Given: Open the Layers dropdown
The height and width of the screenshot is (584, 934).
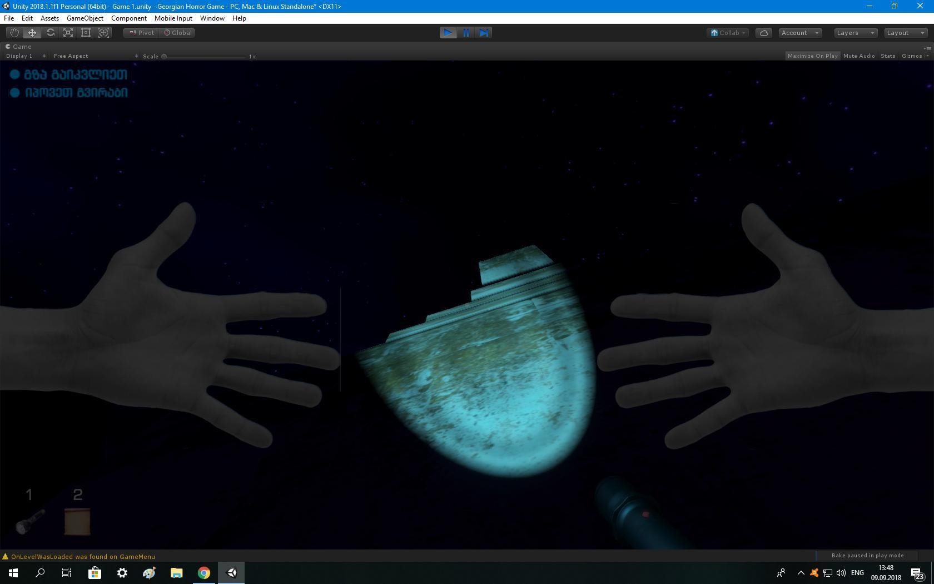Looking at the screenshot, I should tap(856, 33).
